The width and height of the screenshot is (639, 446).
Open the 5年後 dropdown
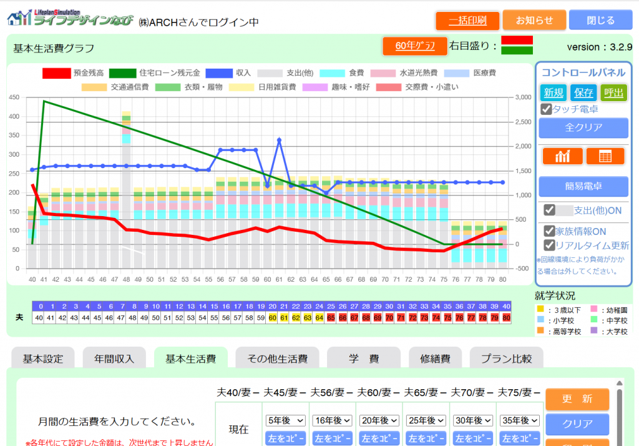[285, 420]
